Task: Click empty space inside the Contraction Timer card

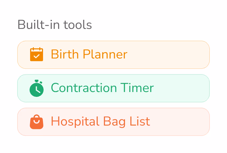Action: [x=181, y=88]
